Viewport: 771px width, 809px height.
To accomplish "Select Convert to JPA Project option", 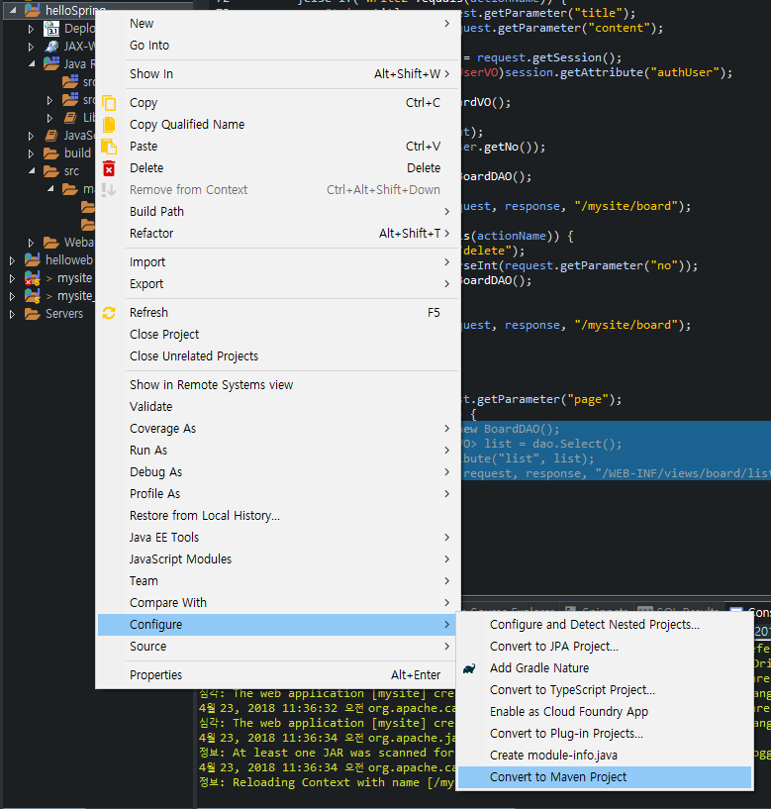I will 553,647.
